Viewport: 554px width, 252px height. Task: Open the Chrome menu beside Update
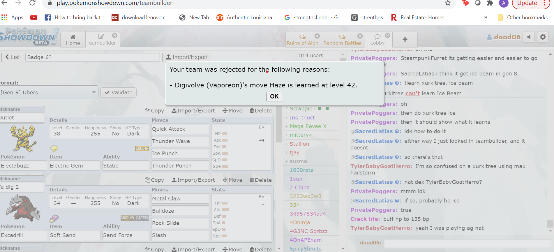[544, 3]
